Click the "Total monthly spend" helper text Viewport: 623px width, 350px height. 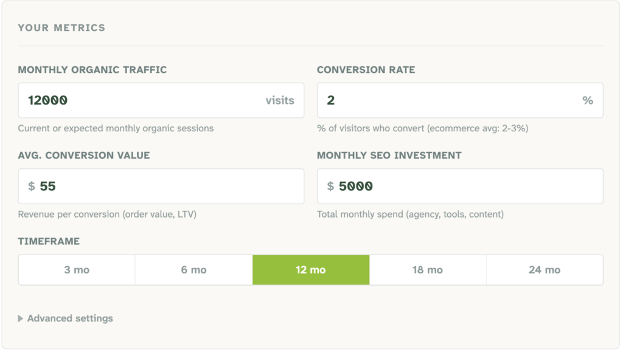click(x=410, y=214)
